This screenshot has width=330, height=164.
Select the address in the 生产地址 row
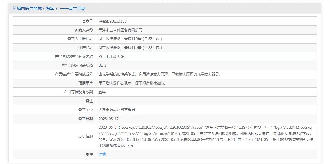click(x=131, y=48)
